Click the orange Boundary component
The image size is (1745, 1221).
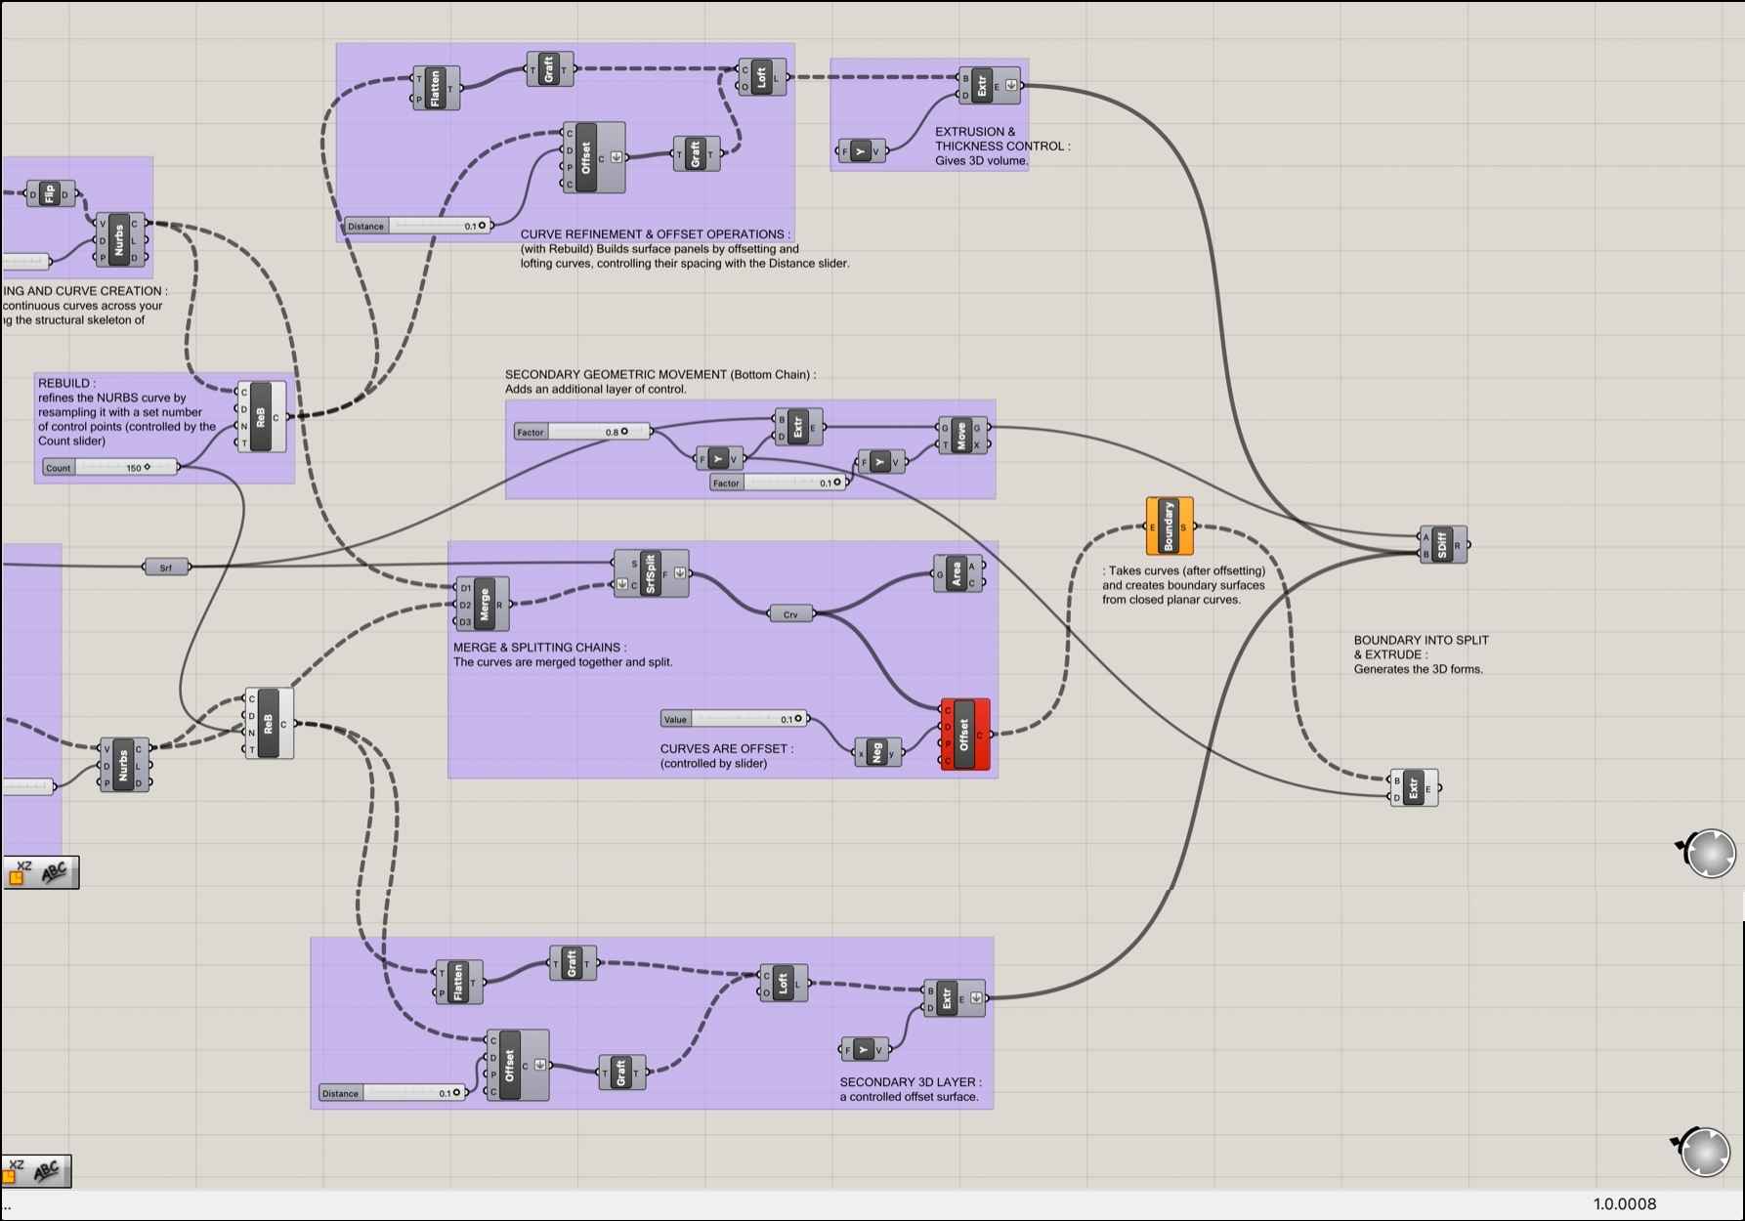tap(1169, 526)
